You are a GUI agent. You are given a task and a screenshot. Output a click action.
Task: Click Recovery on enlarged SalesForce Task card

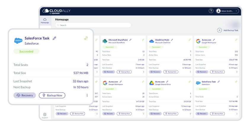(x=25, y=95)
